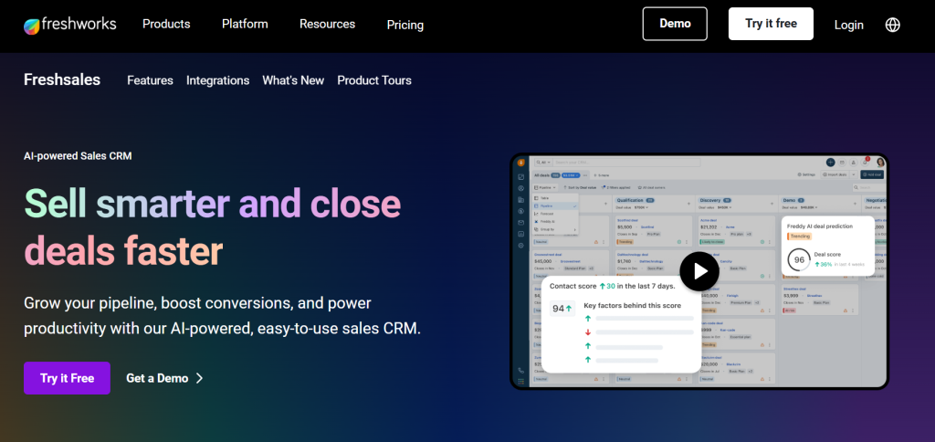
Task: Click the blue quick-add plus button in preview
Action: [x=831, y=163]
